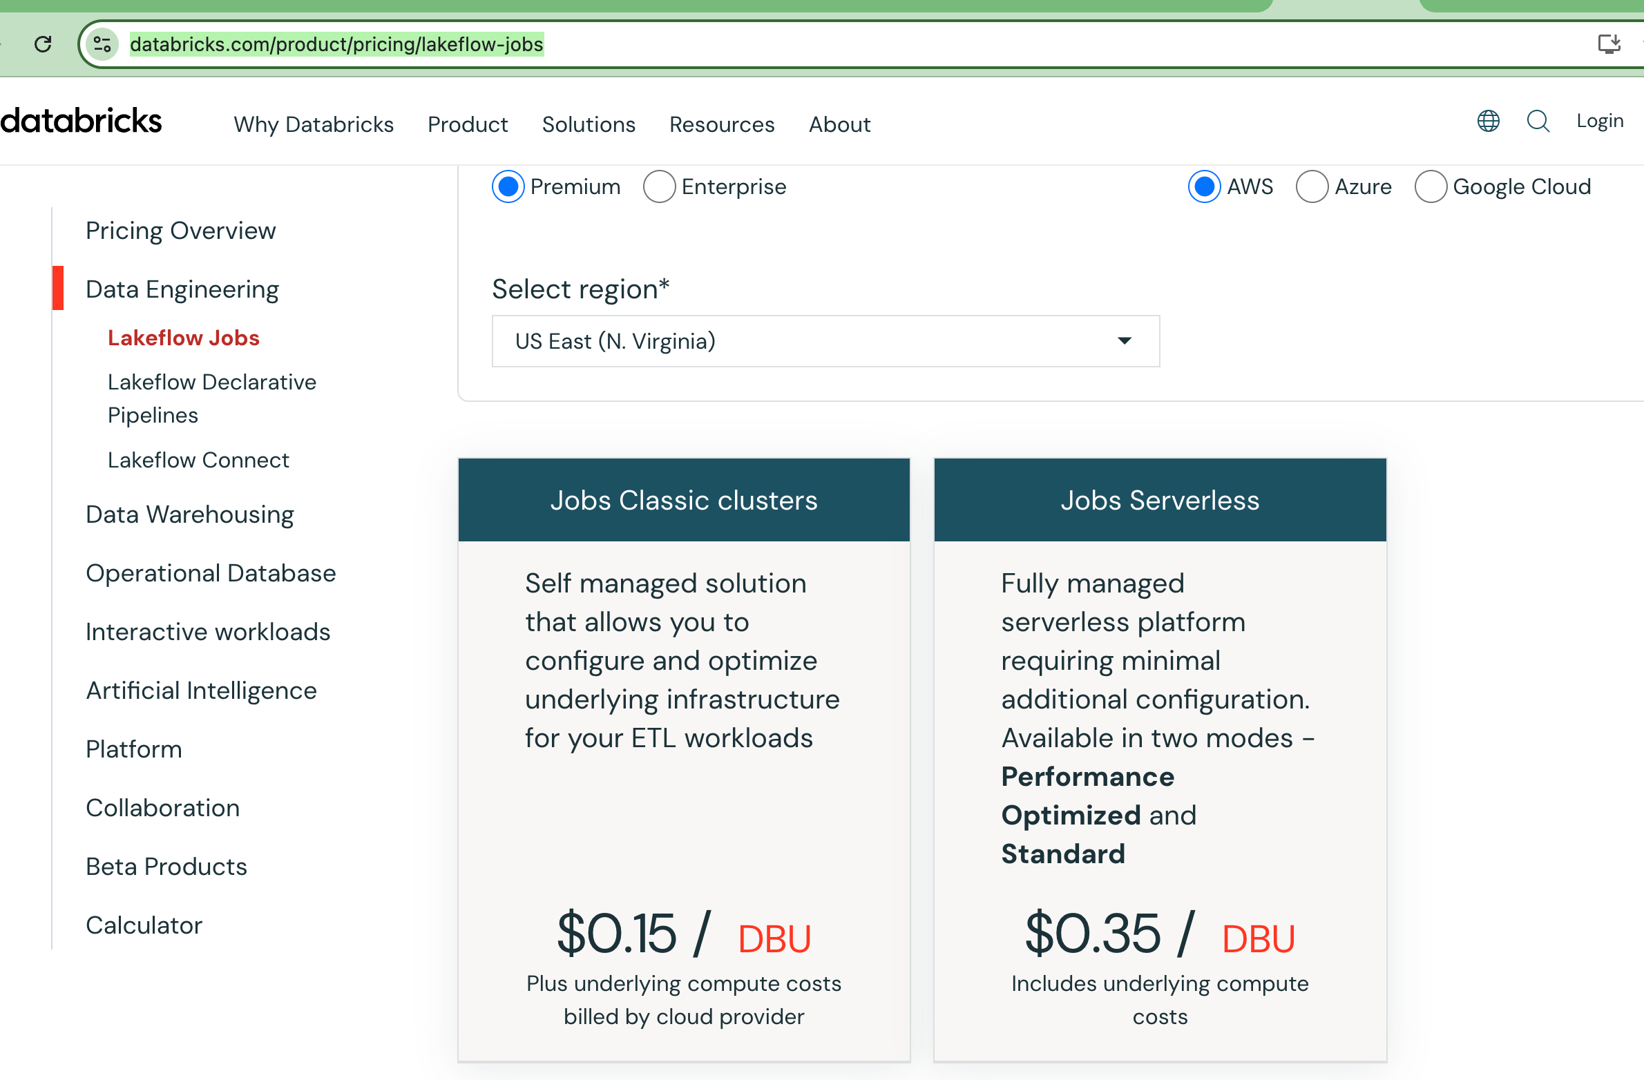This screenshot has width=1644, height=1080.
Task: Go to Calculator in sidebar
Action: 144,925
